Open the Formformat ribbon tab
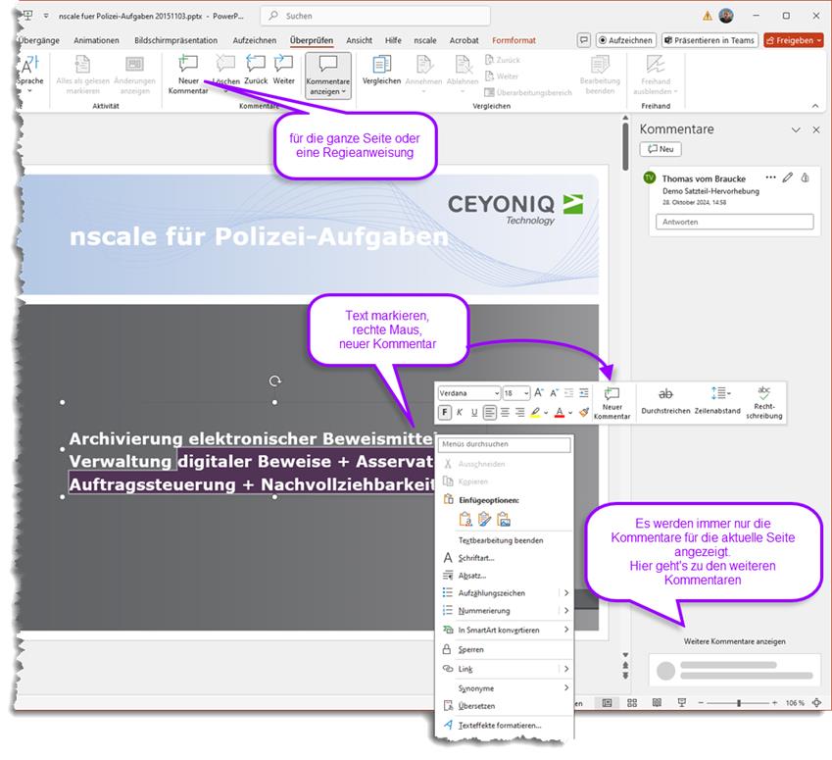The height and width of the screenshot is (760, 832). pyautogui.click(x=514, y=40)
